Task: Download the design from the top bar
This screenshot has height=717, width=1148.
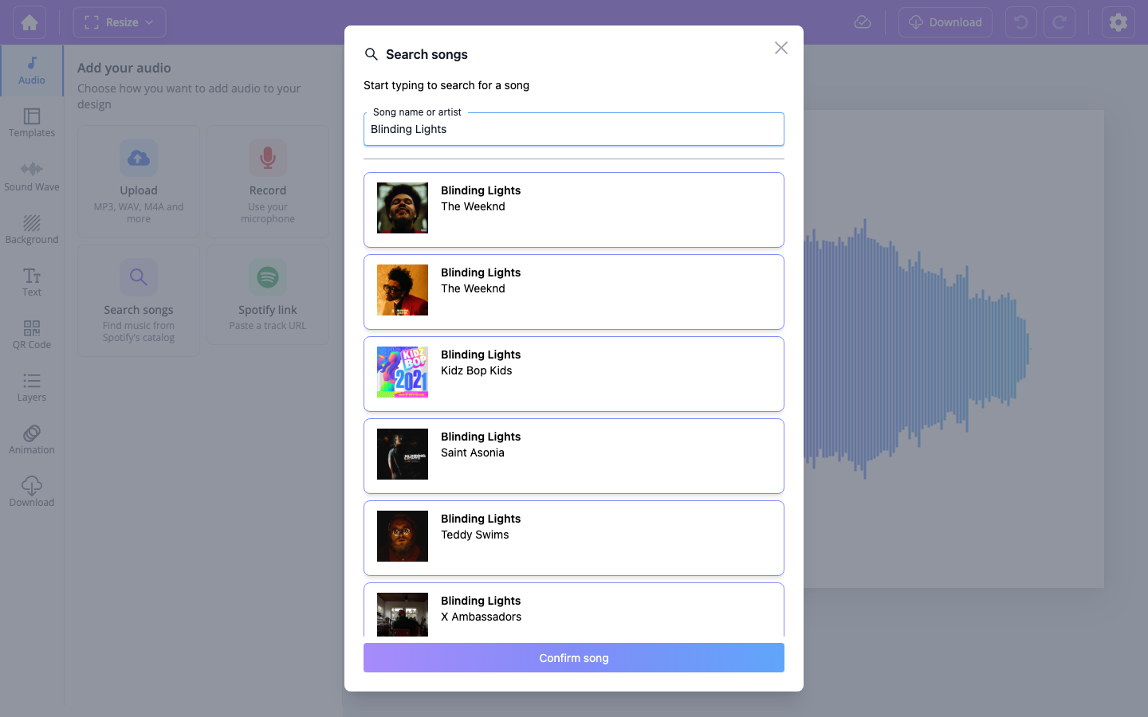Action: coord(946,22)
